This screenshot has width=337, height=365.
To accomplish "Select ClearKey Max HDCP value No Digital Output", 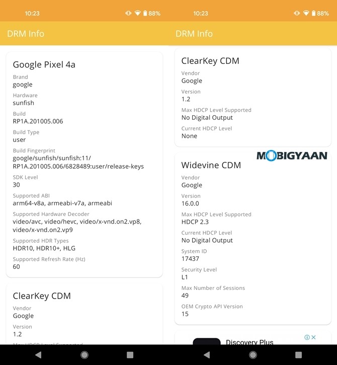I will [x=207, y=117].
